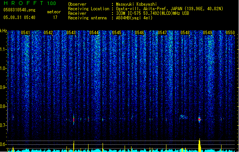Image resolution: width=239 pixels, height=152 pixels.
Task: Click time marker 0546
Action: [x=139, y=33]
